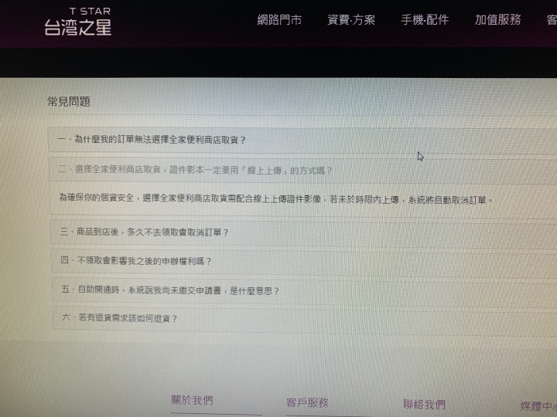Collapse question 二 about 線上上傳 證件影本
Image resolution: width=557 pixels, height=417 pixels.
click(x=303, y=170)
